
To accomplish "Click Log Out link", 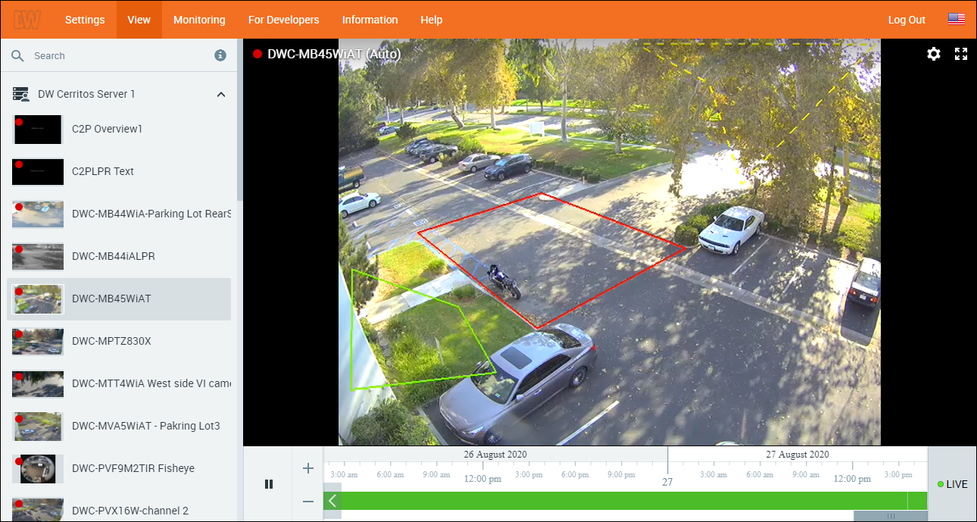I will pyautogui.click(x=907, y=20).
